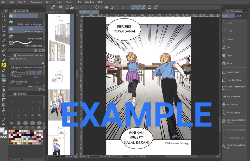Select the Magnifier zoom tool

pyautogui.click(x=4, y=16)
